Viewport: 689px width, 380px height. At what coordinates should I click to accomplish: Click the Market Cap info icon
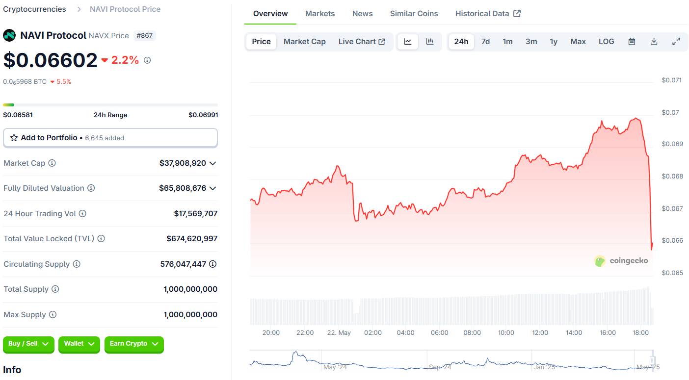point(52,163)
